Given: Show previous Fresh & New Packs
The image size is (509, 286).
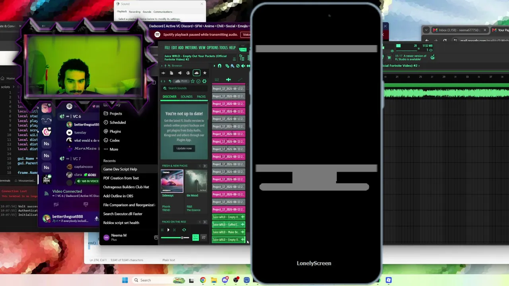Looking at the screenshot, I should pyautogui.click(x=200, y=166).
